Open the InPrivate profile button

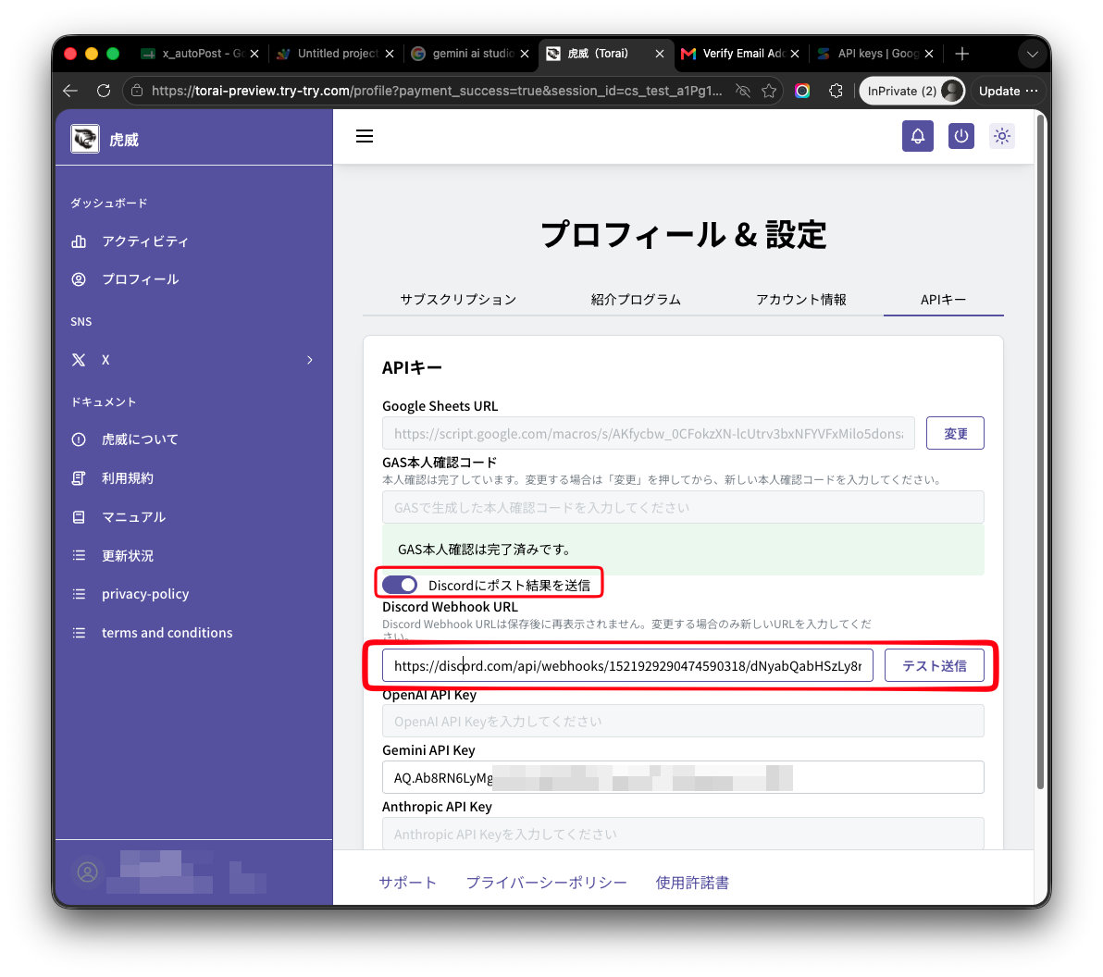[911, 91]
